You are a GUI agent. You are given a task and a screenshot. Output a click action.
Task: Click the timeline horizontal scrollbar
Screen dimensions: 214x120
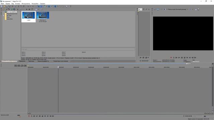(x=117, y=113)
